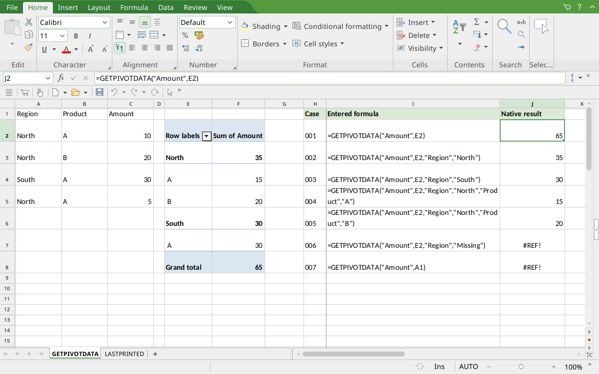This screenshot has height=374, width=599.
Task: Click the Fill down icon in Contents
Action: pos(477,35)
